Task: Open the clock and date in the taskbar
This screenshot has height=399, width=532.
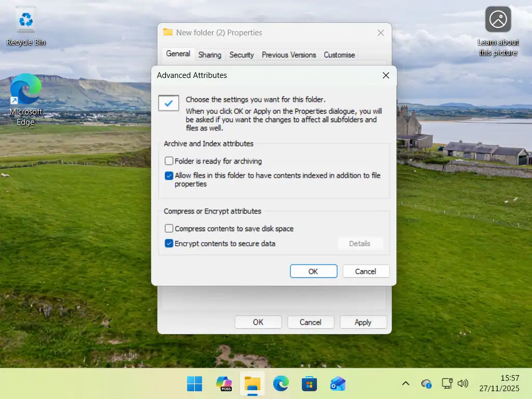Action: point(499,383)
